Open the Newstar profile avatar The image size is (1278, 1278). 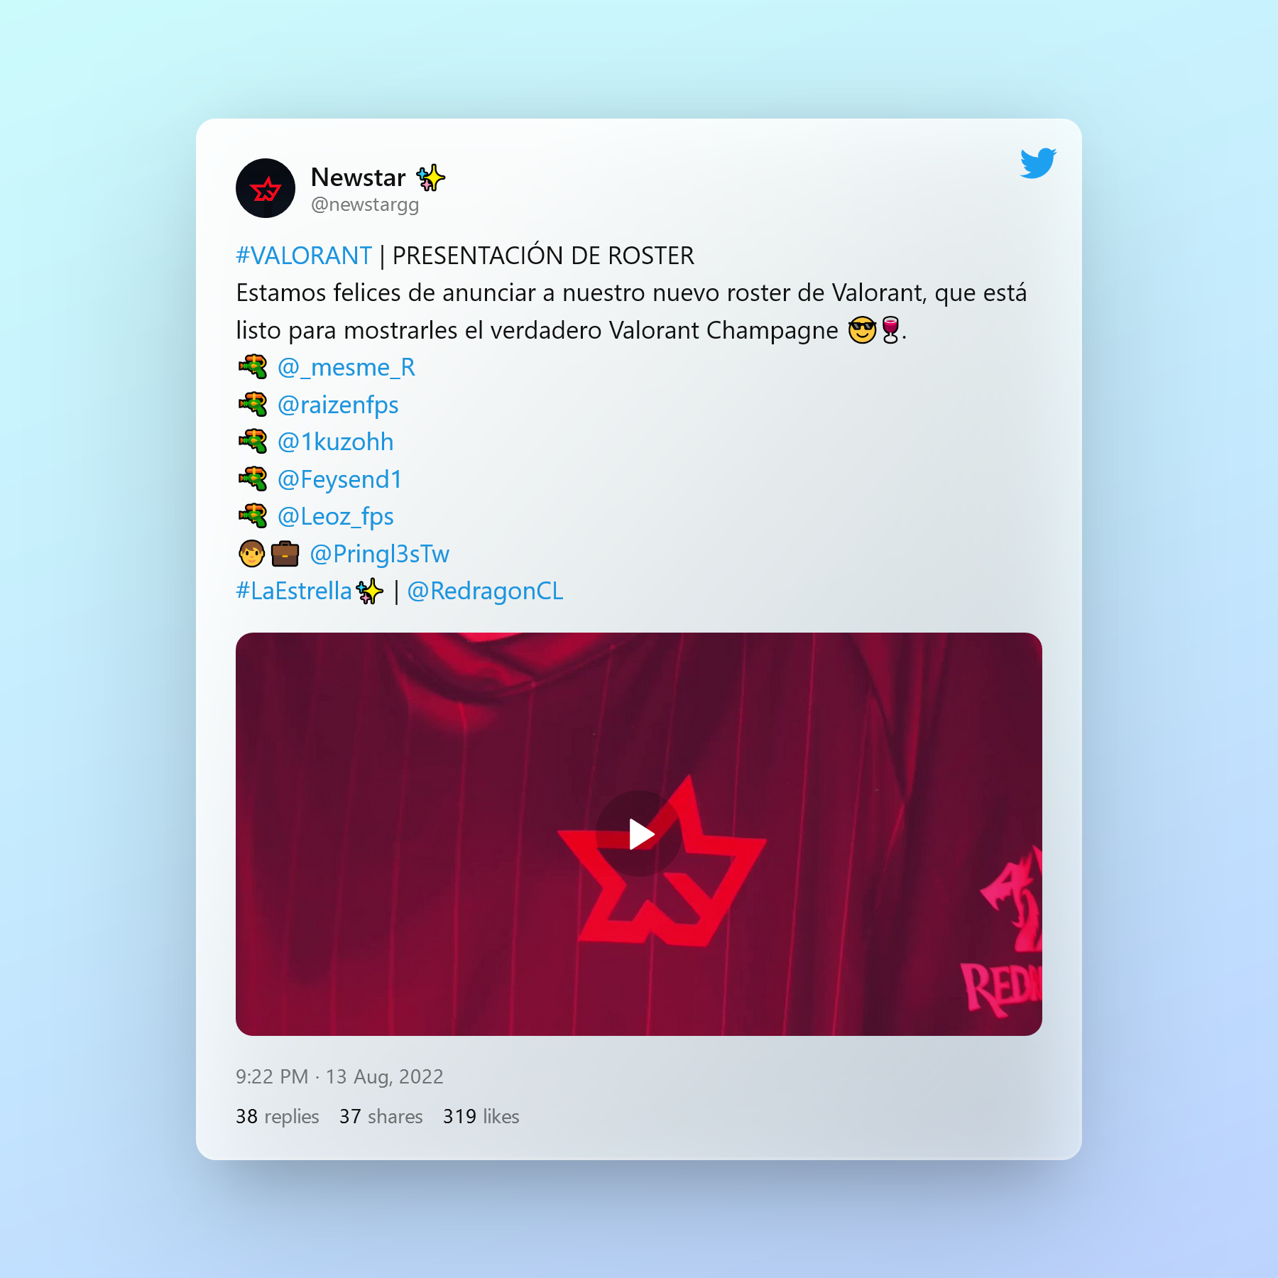tap(266, 188)
